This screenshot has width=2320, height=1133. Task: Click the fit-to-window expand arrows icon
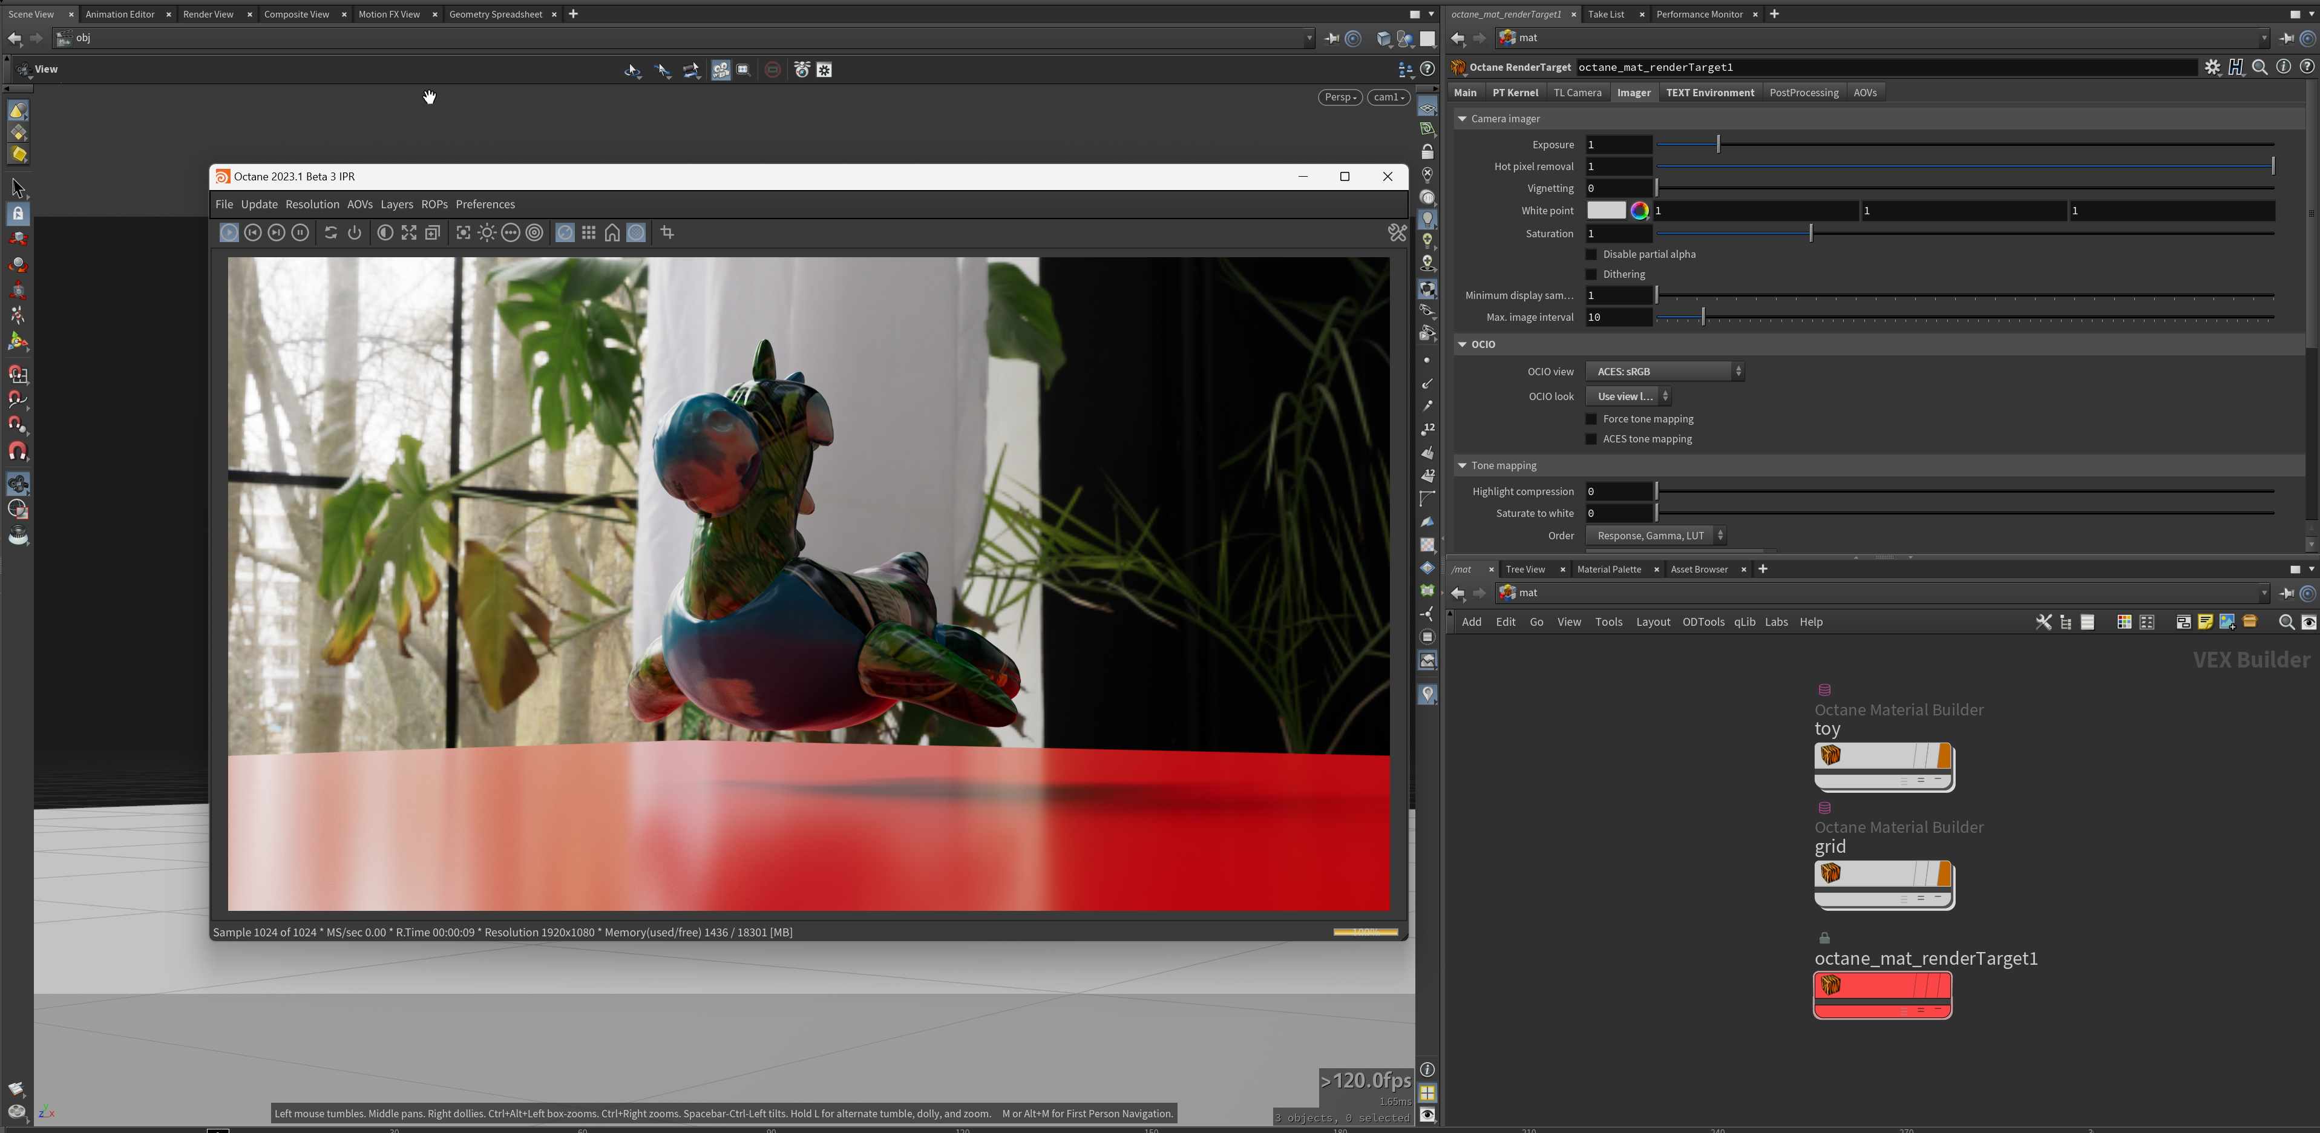click(x=409, y=233)
